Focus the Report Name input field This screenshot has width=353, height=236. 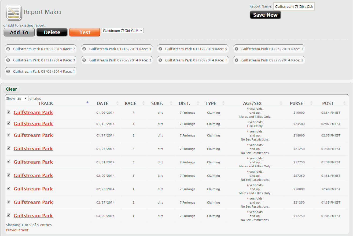point(294,6)
